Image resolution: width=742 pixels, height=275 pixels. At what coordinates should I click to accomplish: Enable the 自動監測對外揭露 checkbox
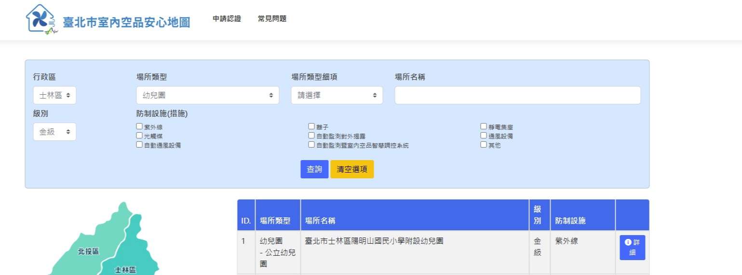coord(311,136)
